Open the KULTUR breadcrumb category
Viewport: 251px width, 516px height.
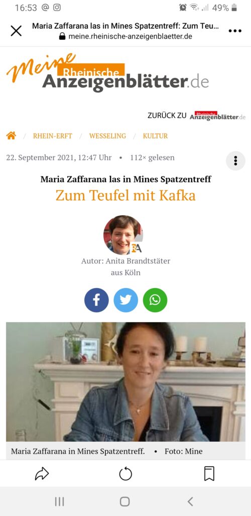[x=155, y=136]
